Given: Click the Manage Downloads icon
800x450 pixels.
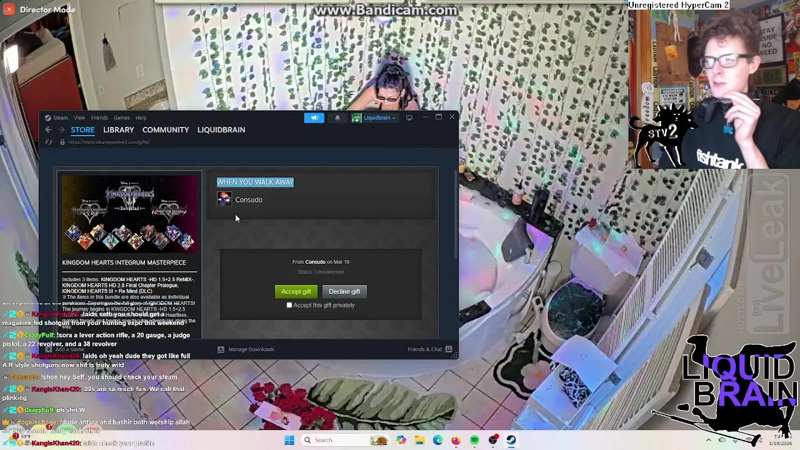Looking at the screenshot, I should pyautogui.click(x=221, y=349).
